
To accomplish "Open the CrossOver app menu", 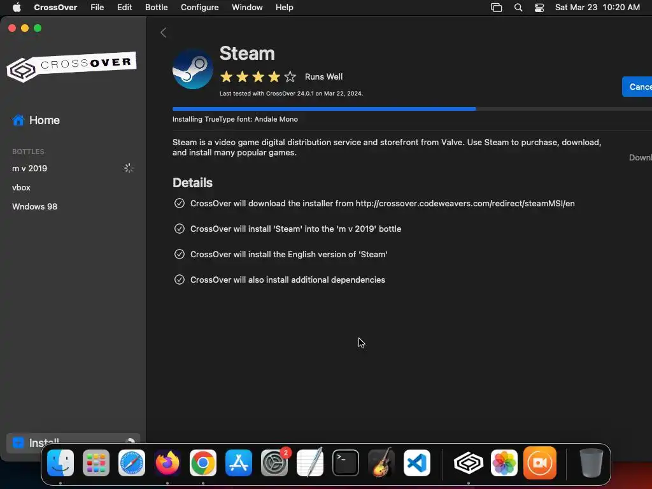I will [x=55, y=8].
